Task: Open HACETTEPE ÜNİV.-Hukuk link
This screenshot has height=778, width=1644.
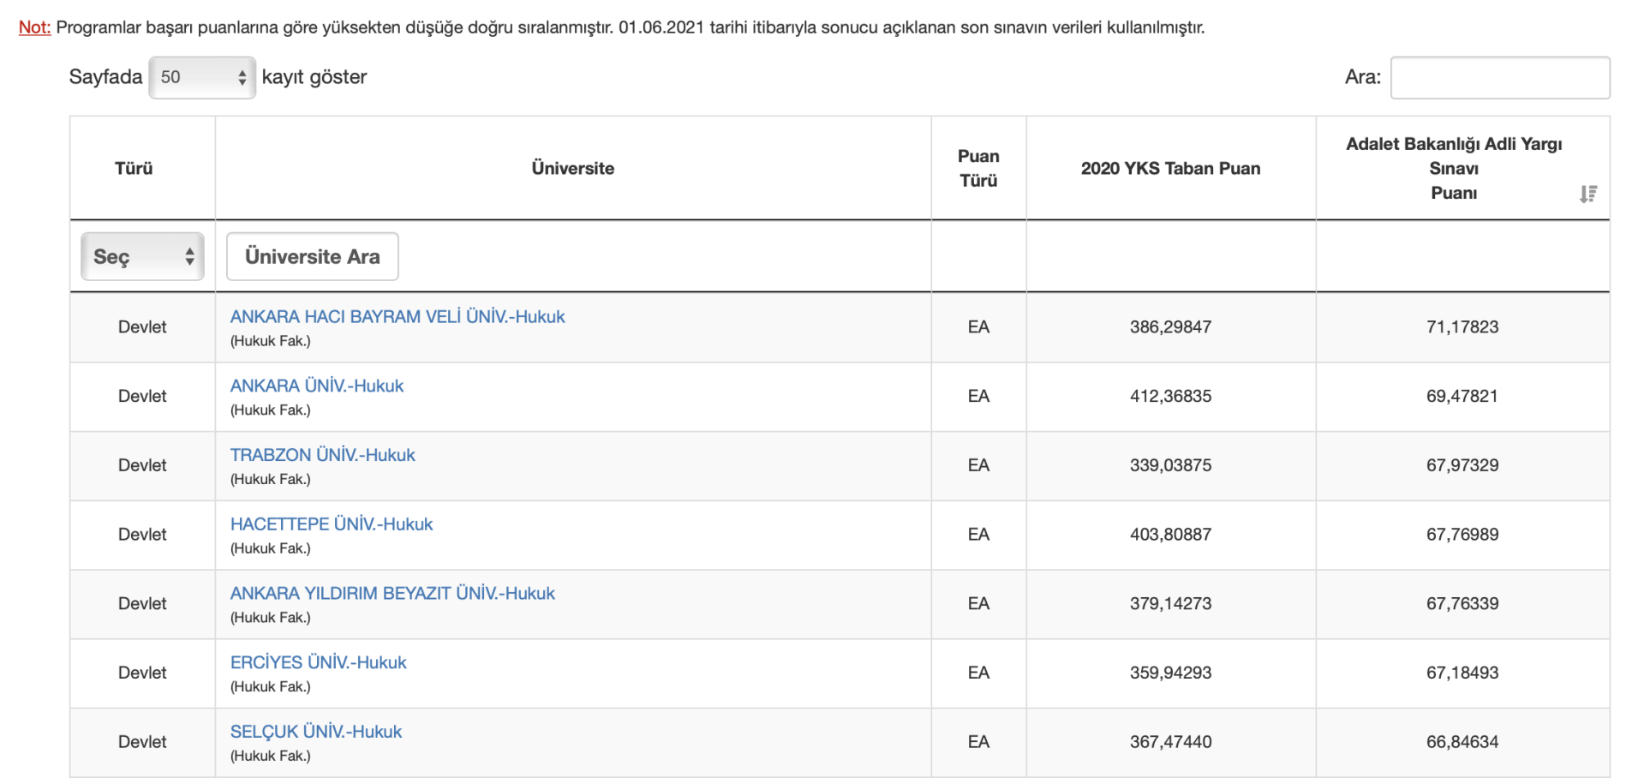Action: tap(332, 524)
